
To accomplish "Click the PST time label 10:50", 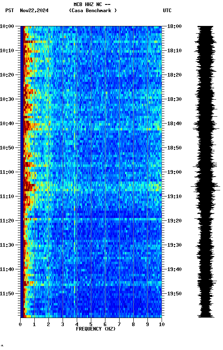I will coord(7,148).
